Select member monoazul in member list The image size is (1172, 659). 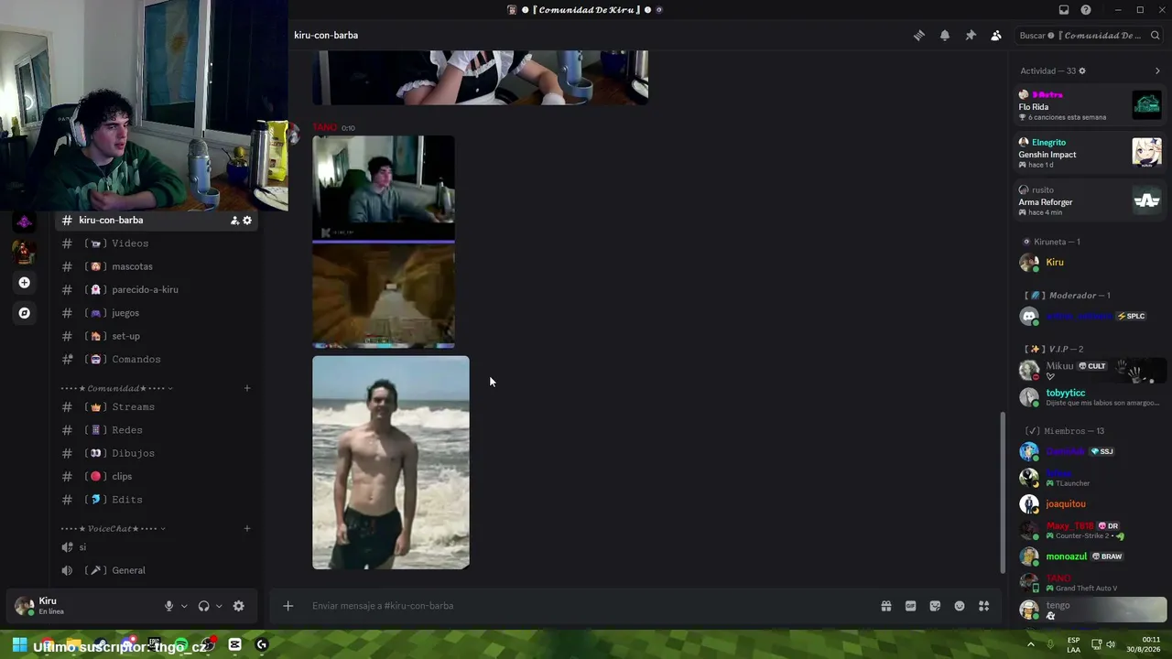point(1090,556)
